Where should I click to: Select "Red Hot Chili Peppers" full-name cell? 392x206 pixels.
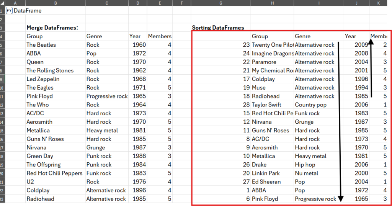point(55,173)
